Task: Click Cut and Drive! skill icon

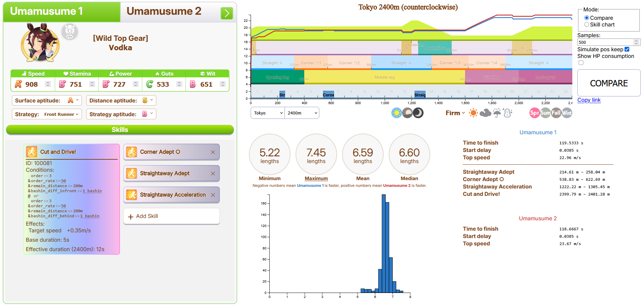Action: pyautogui.click(x=31, y=152)
